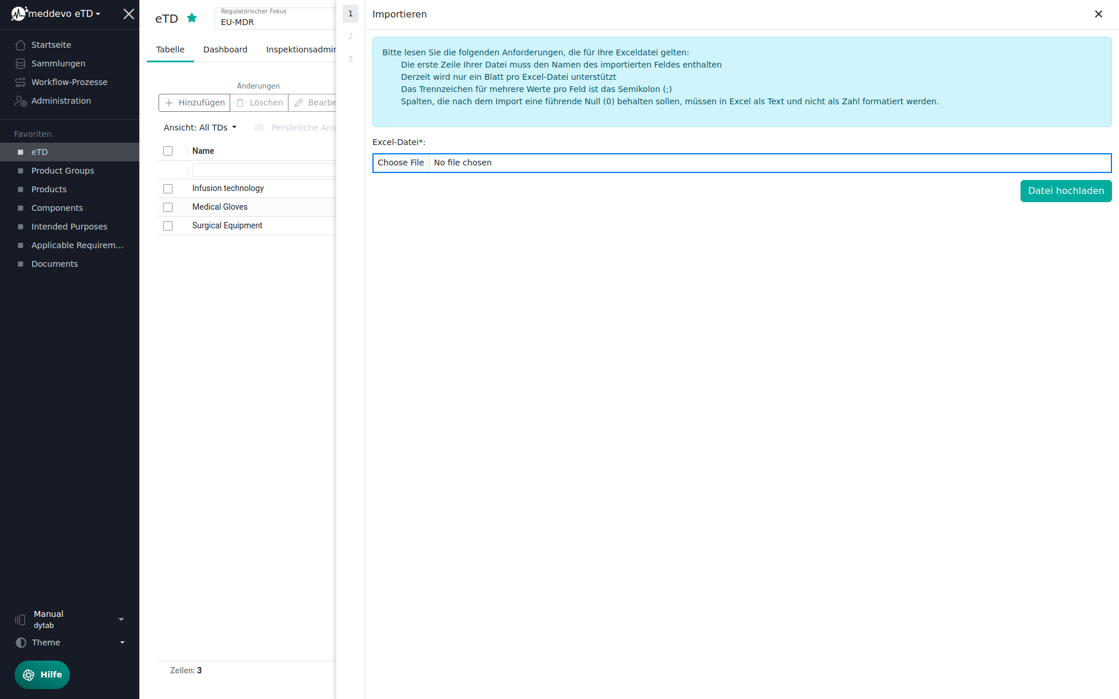Click the Datei hochladen button
This screenshot has width=1119, height=699.
(x=1065, y=191)
